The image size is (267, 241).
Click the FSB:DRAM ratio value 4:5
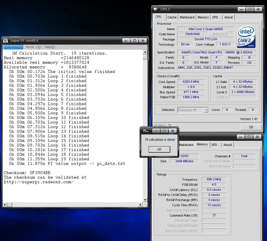coord(214,185)
